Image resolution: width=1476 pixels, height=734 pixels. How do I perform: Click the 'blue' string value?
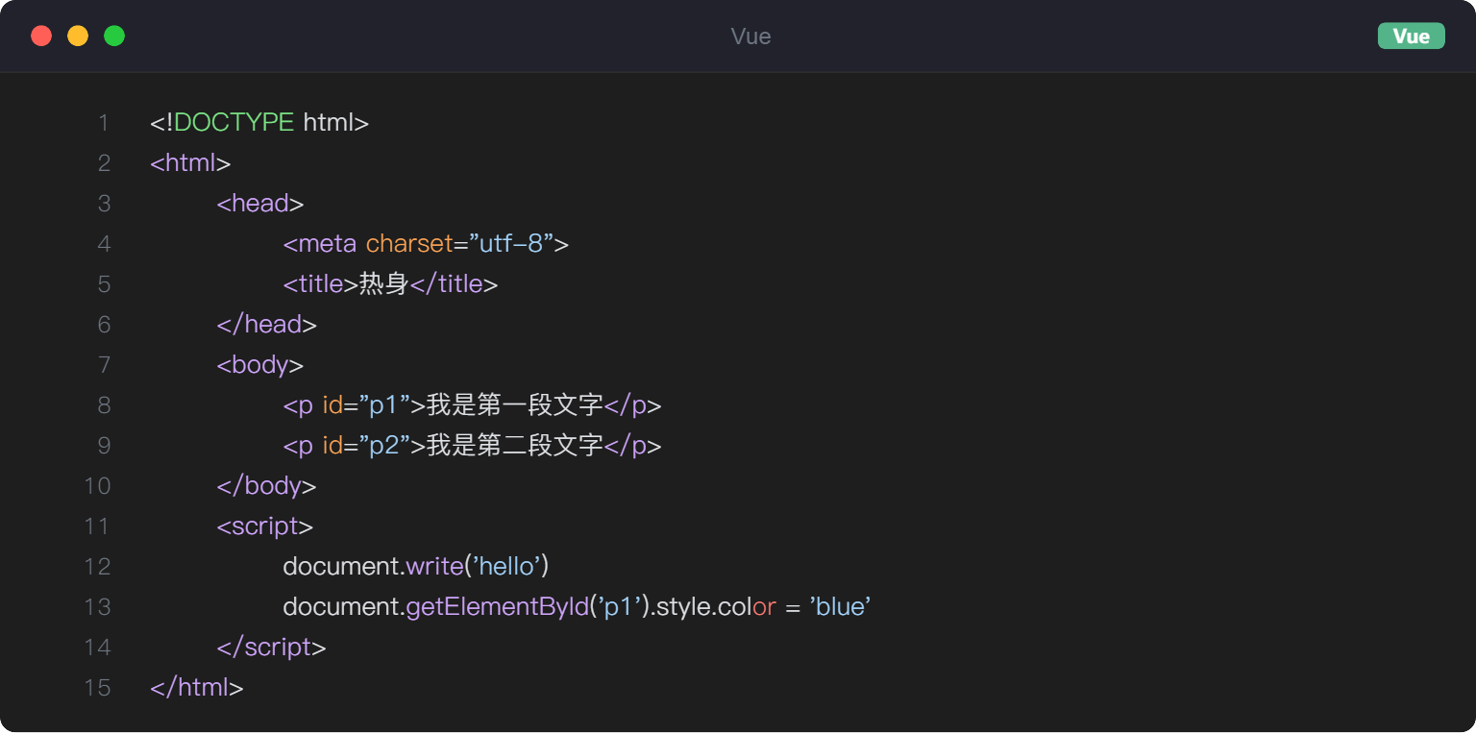[x=840, y=607]
